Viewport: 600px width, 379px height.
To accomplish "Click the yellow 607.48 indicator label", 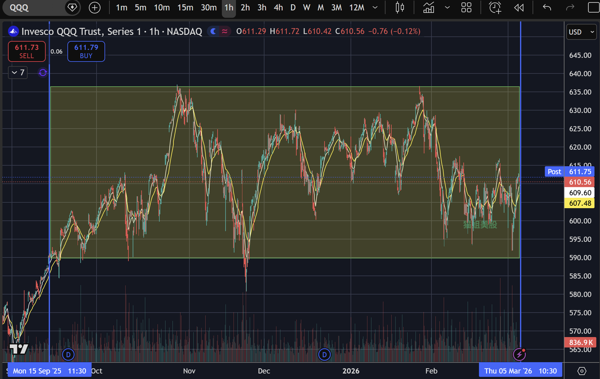I will point(579,203).
